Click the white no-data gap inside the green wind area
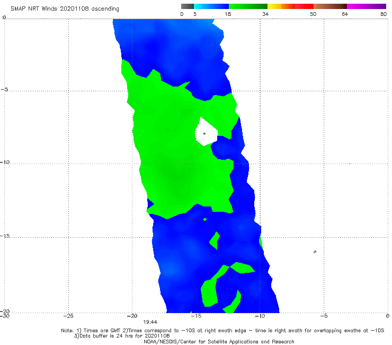Viewport: 392px width, 345px height. pos(206,132)
